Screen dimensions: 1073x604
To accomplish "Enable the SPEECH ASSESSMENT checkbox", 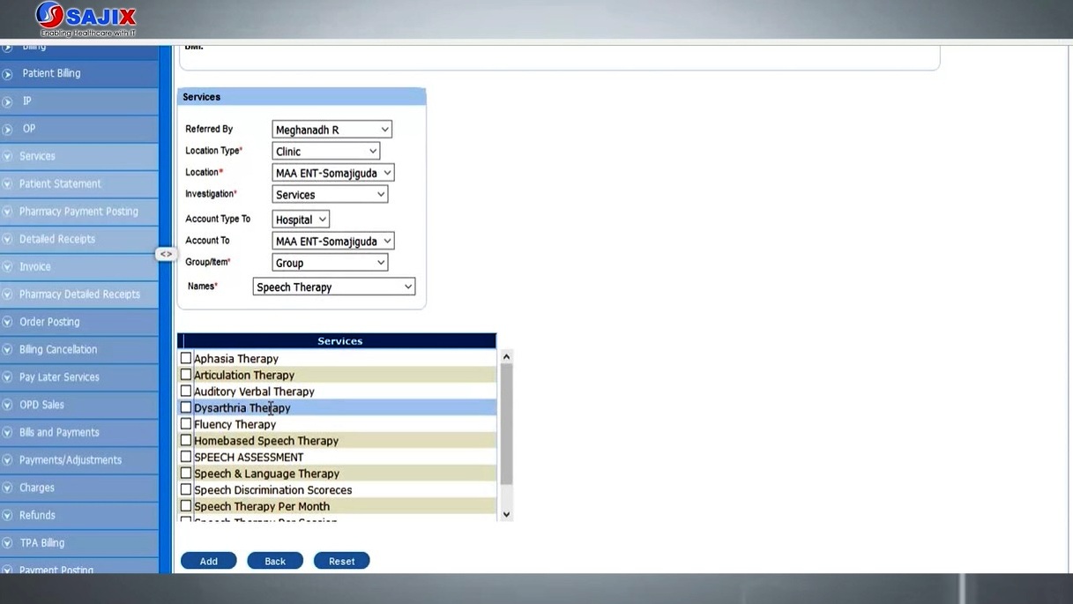I will point(186,457).
